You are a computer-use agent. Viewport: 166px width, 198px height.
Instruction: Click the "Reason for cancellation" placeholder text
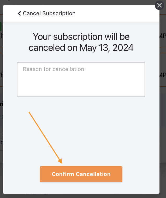54,69
